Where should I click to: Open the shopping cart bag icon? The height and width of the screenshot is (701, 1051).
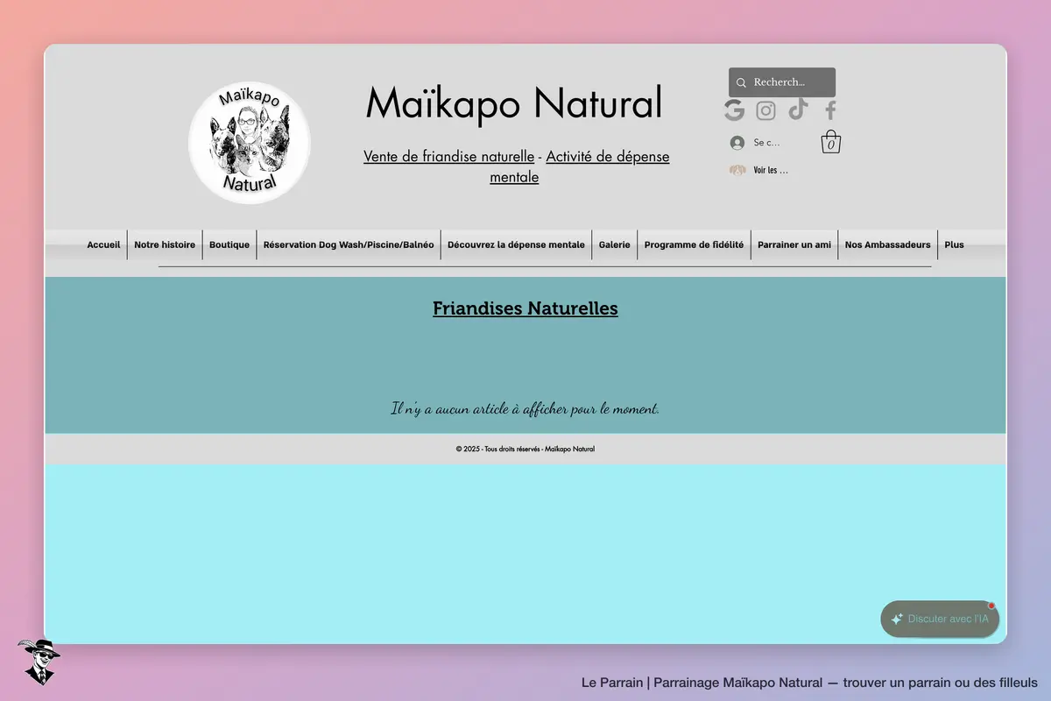831,142
